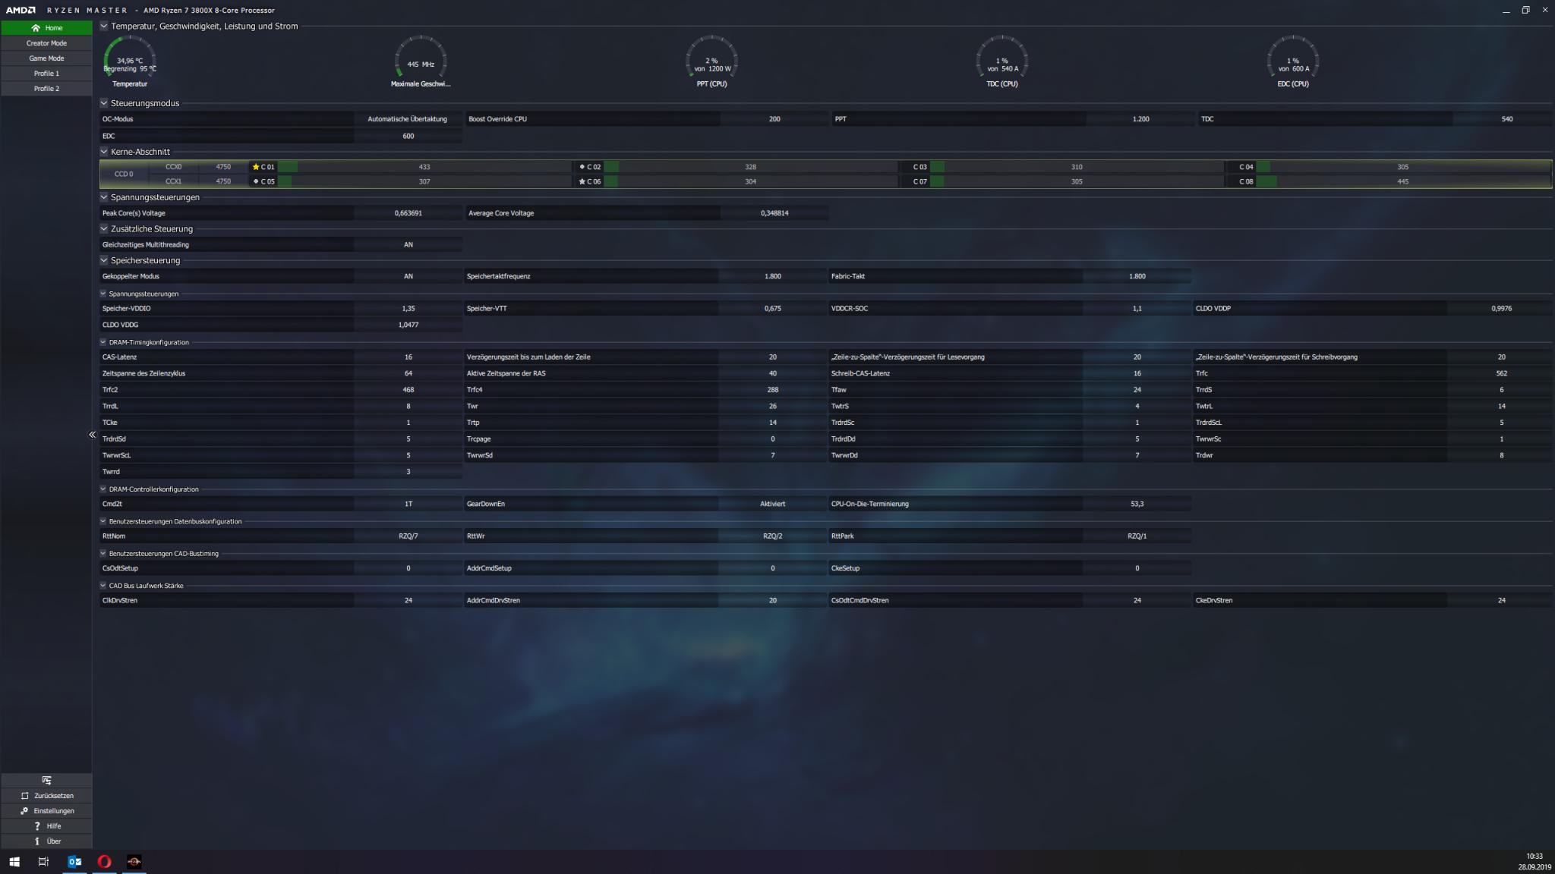
Task: Click AMD logo in title bar
Action: [x=21, y=10]
